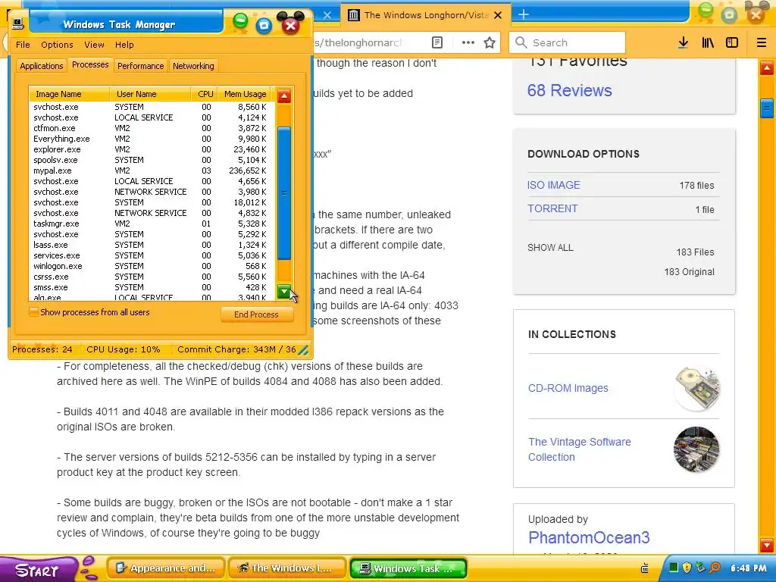Click the process list scroll down arrow
This screenshot has width=776, height=582.
point(284,292)
